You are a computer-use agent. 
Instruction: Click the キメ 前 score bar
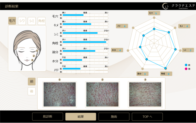tap(85, 24)
